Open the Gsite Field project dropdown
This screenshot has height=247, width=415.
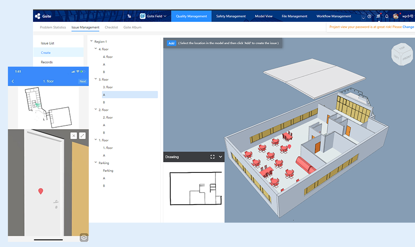[x=153, y=16]
